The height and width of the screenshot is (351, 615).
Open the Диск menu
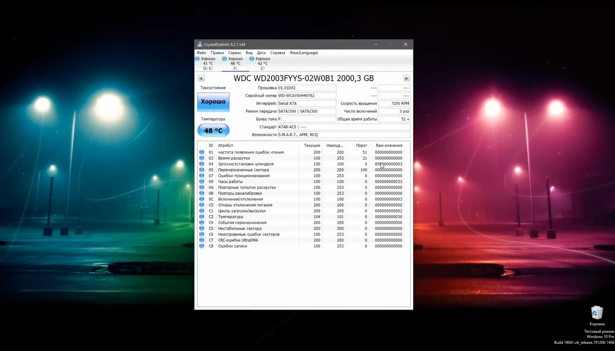tap(261, 53)
